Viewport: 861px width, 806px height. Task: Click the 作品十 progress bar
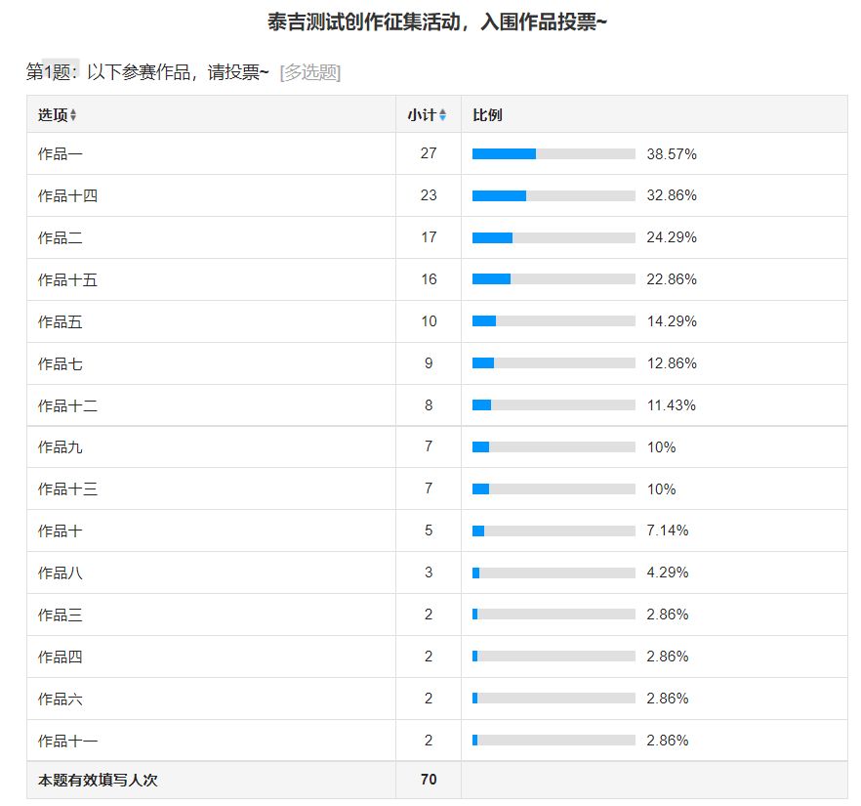pos(553,531)
